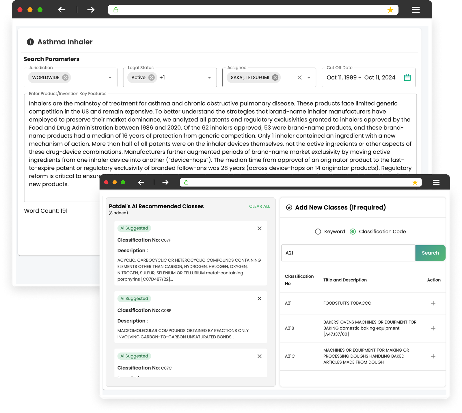Click the star icon by Add New Classes
This screenshot has height=413, width=462.
[x=289, y=208]
